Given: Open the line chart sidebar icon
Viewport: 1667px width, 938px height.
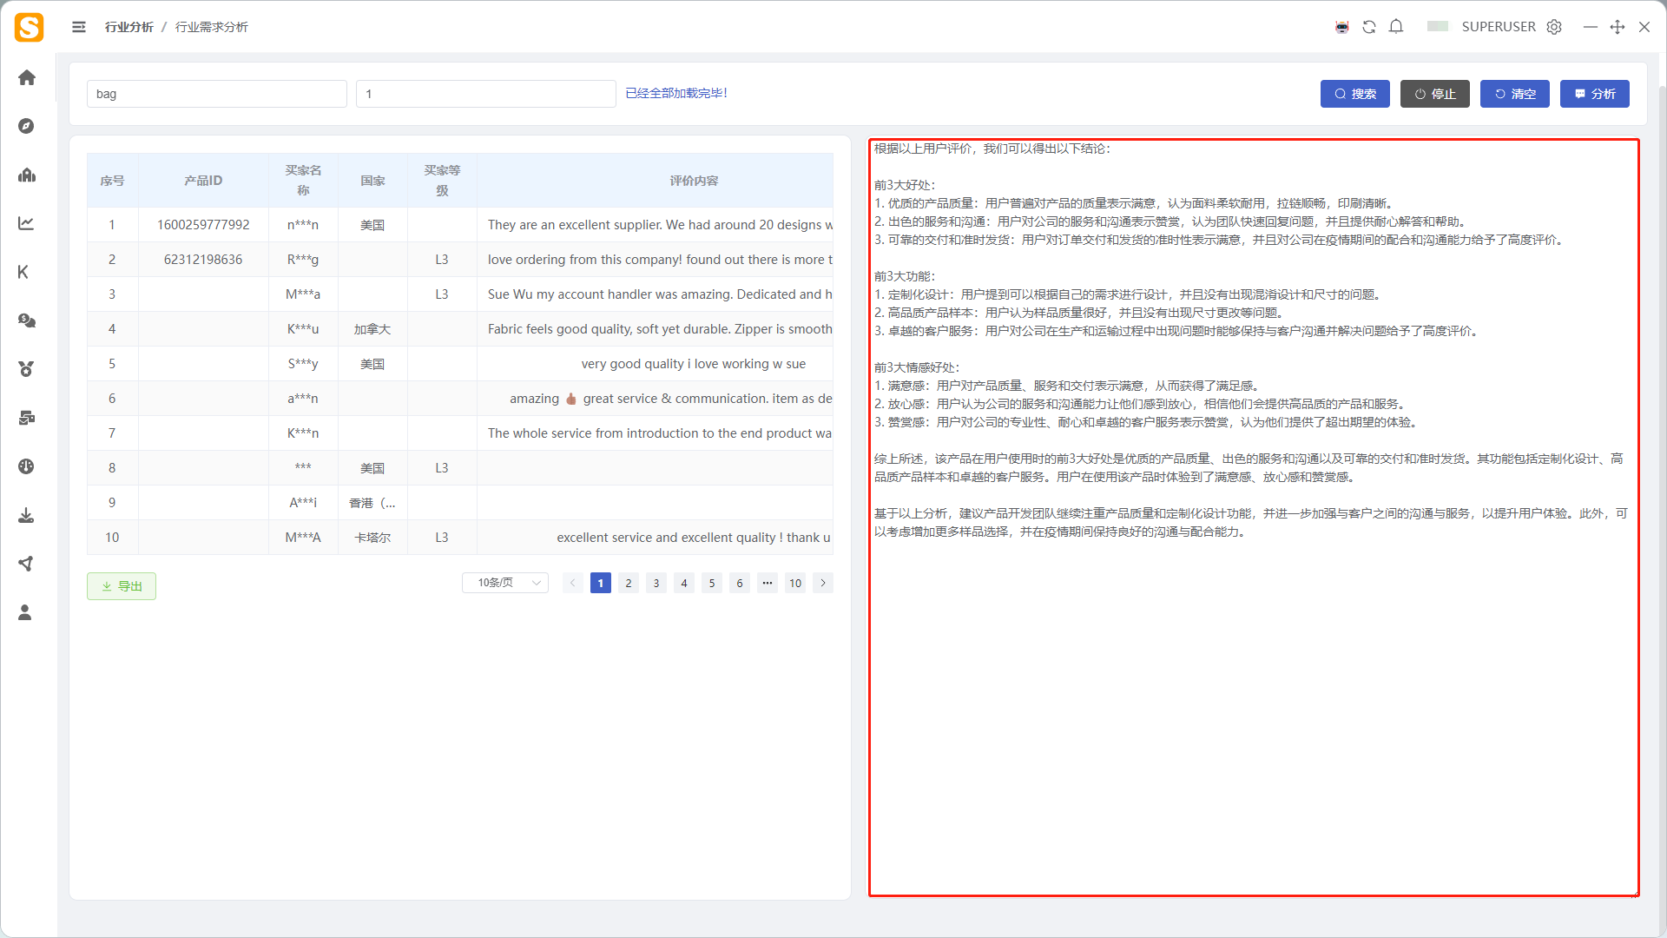Looking at the screenshot, I should [26, 223].
